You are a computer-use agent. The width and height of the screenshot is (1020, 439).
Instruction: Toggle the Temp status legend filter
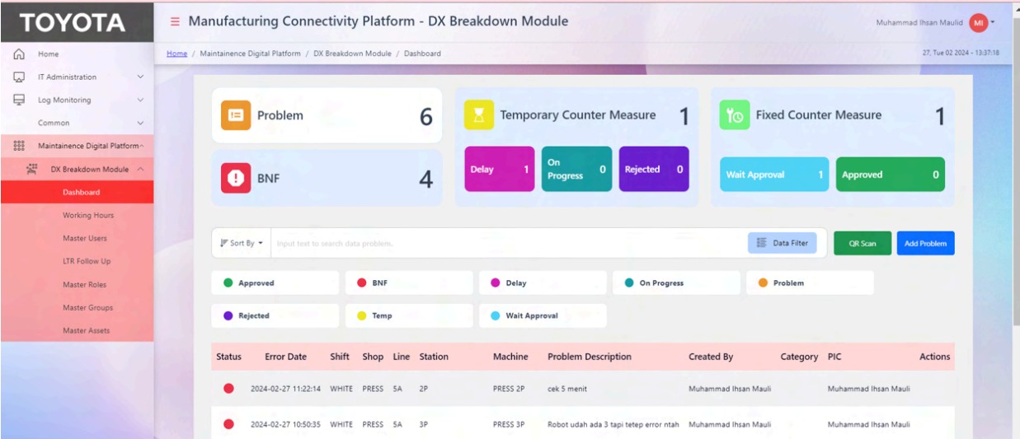(409, 315)
